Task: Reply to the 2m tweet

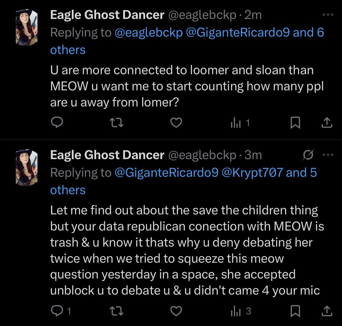Action: coord(57,123)
